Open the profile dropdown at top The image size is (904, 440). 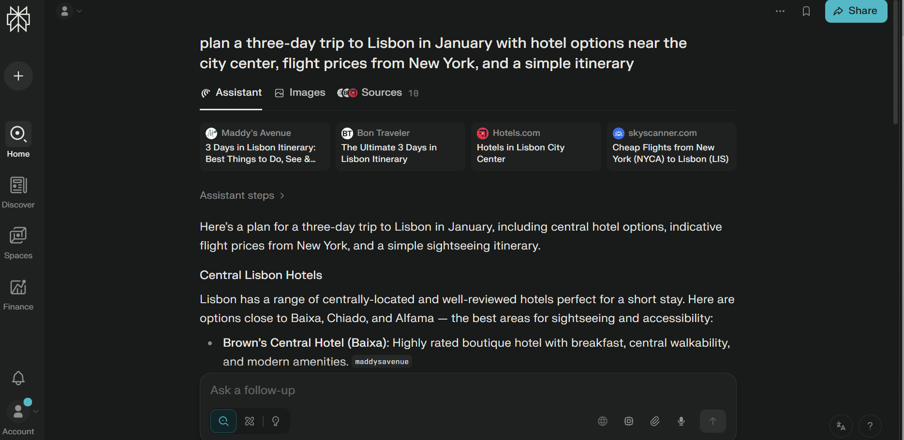pyautogui.click(x=70, y=11)
